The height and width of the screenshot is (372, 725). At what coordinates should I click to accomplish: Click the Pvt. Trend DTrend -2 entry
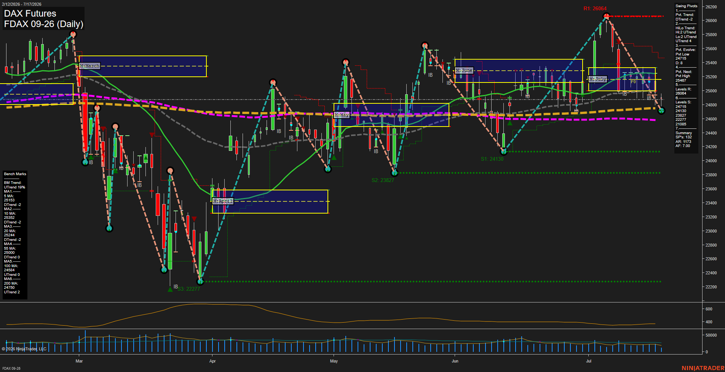pos(685,17)
